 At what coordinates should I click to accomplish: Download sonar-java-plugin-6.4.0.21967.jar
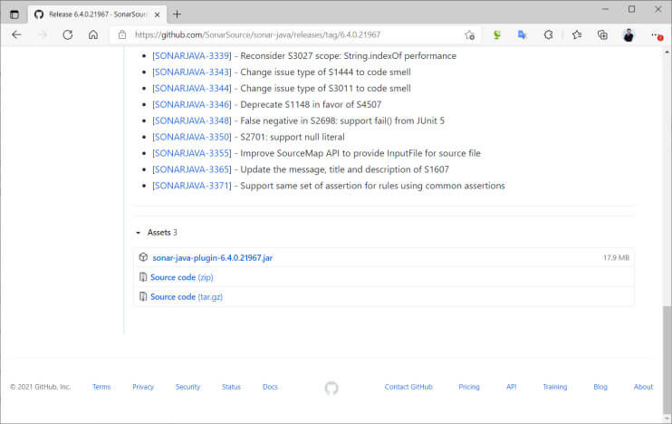212,257
